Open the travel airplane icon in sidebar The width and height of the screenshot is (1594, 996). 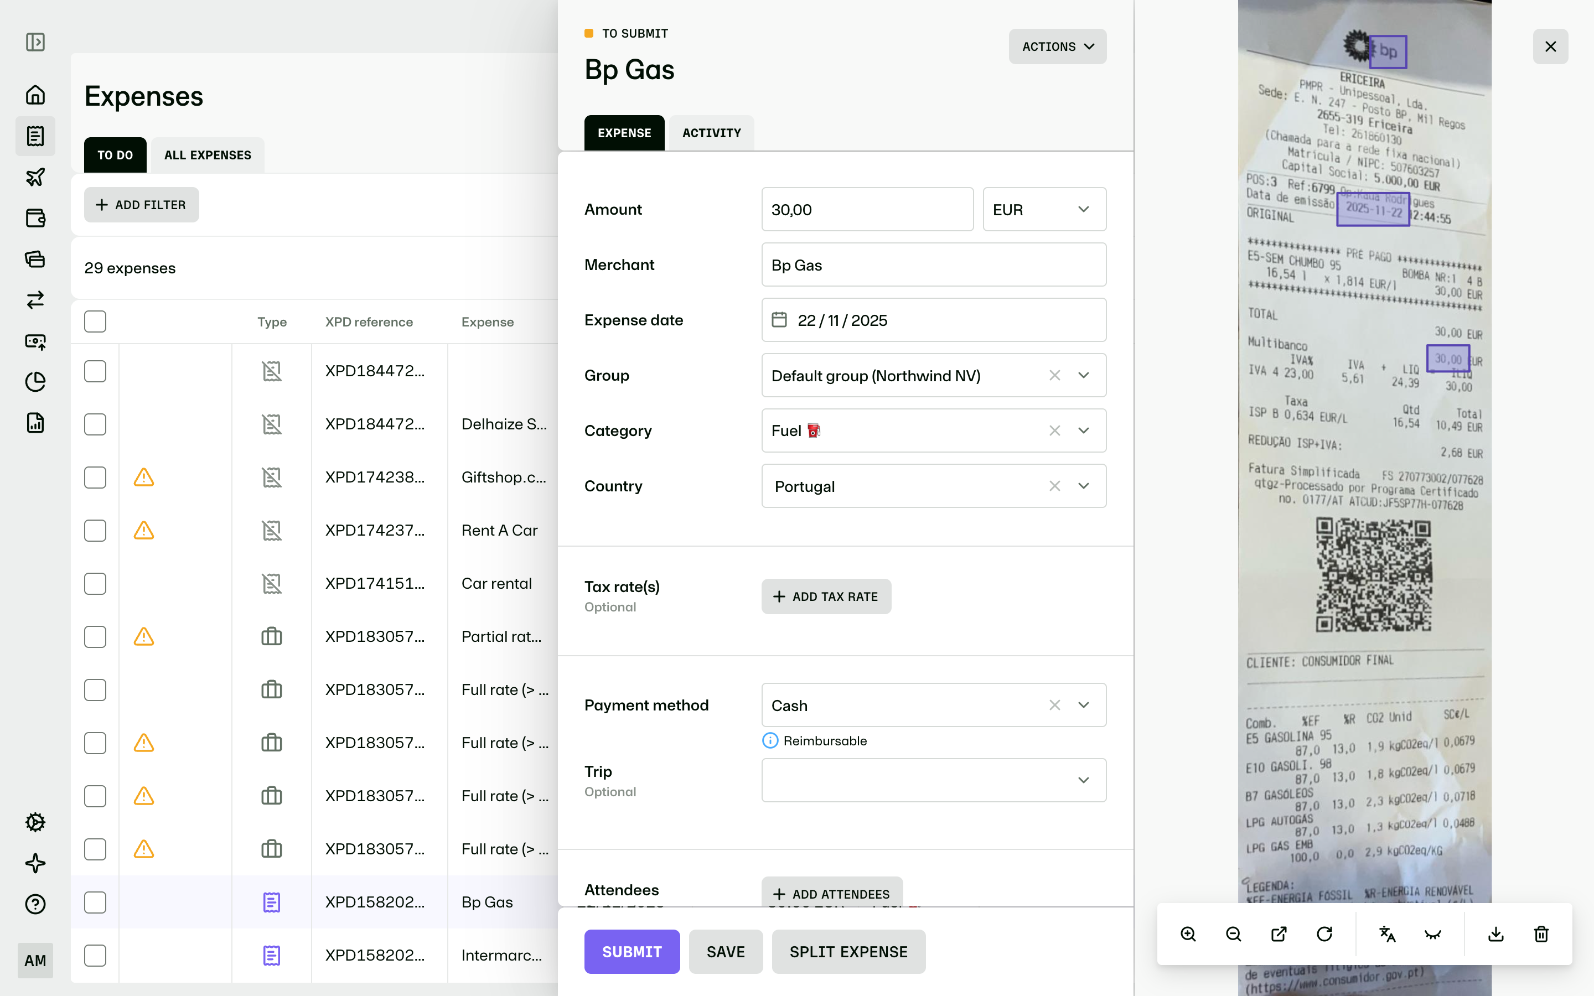click(35, 177)
